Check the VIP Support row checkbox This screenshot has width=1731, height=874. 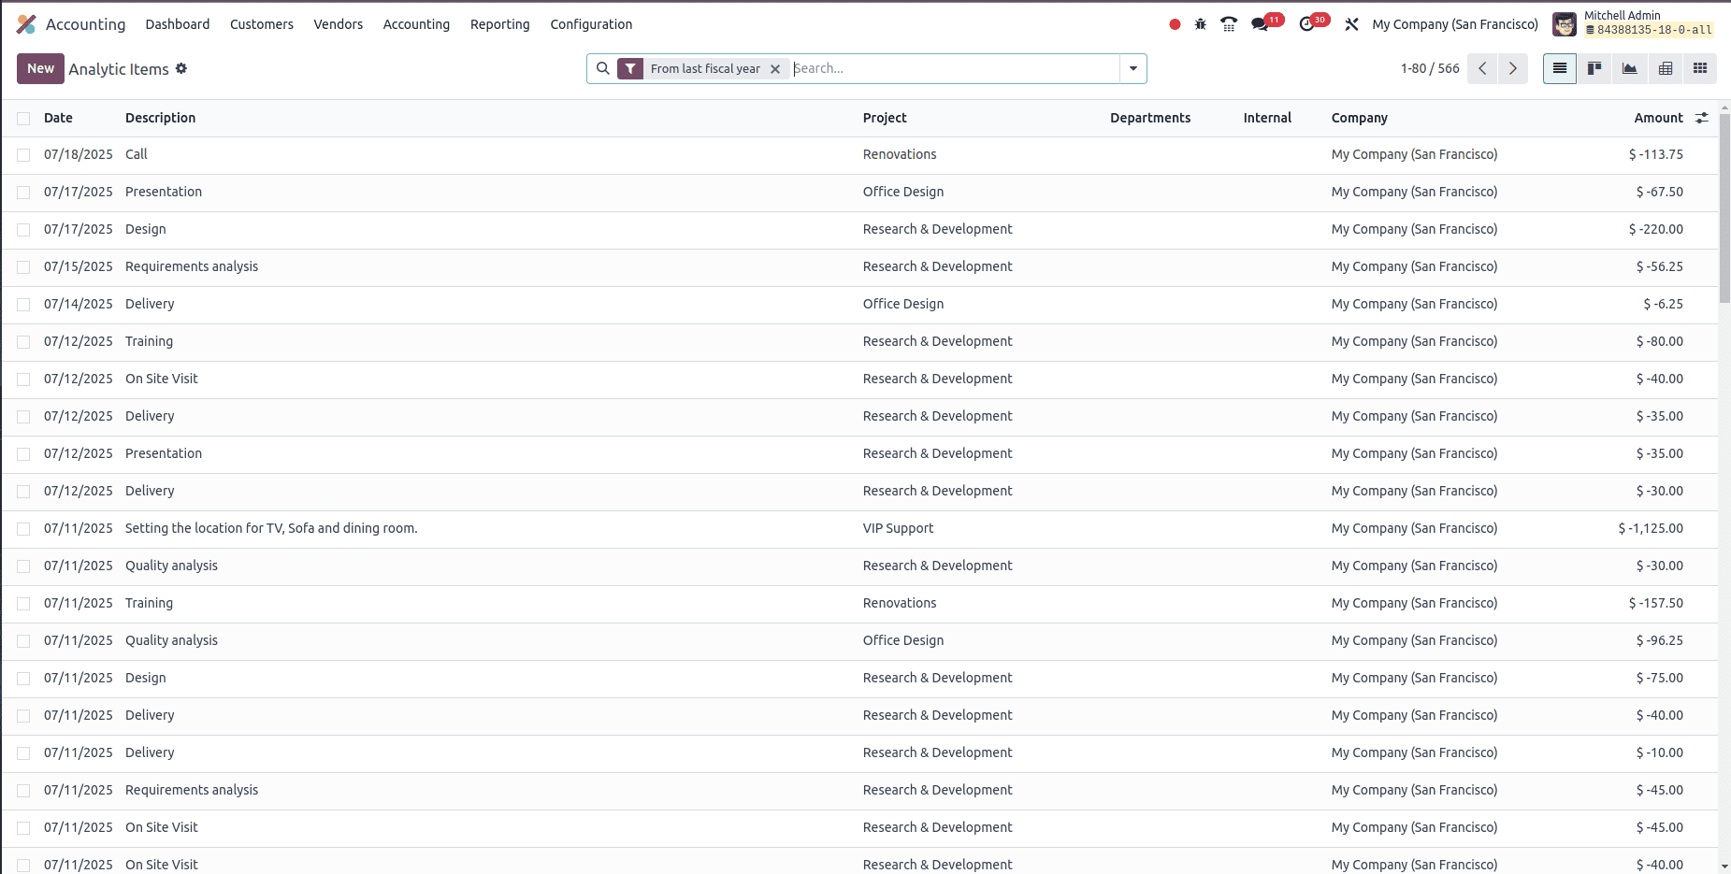coord(23,529)
